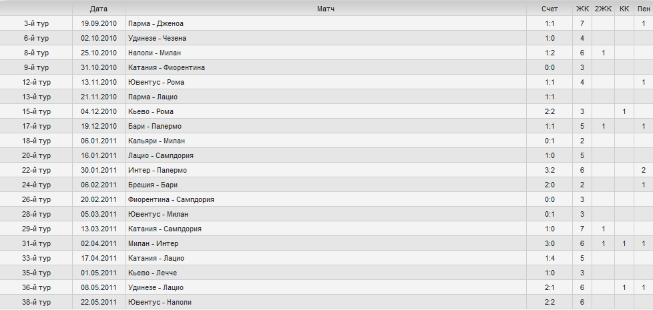Open the Парма - Дженоа match

coord(156,24)
